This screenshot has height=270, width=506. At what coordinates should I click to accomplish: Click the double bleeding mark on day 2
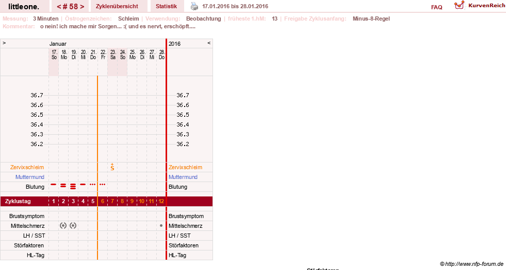[63, 185]
